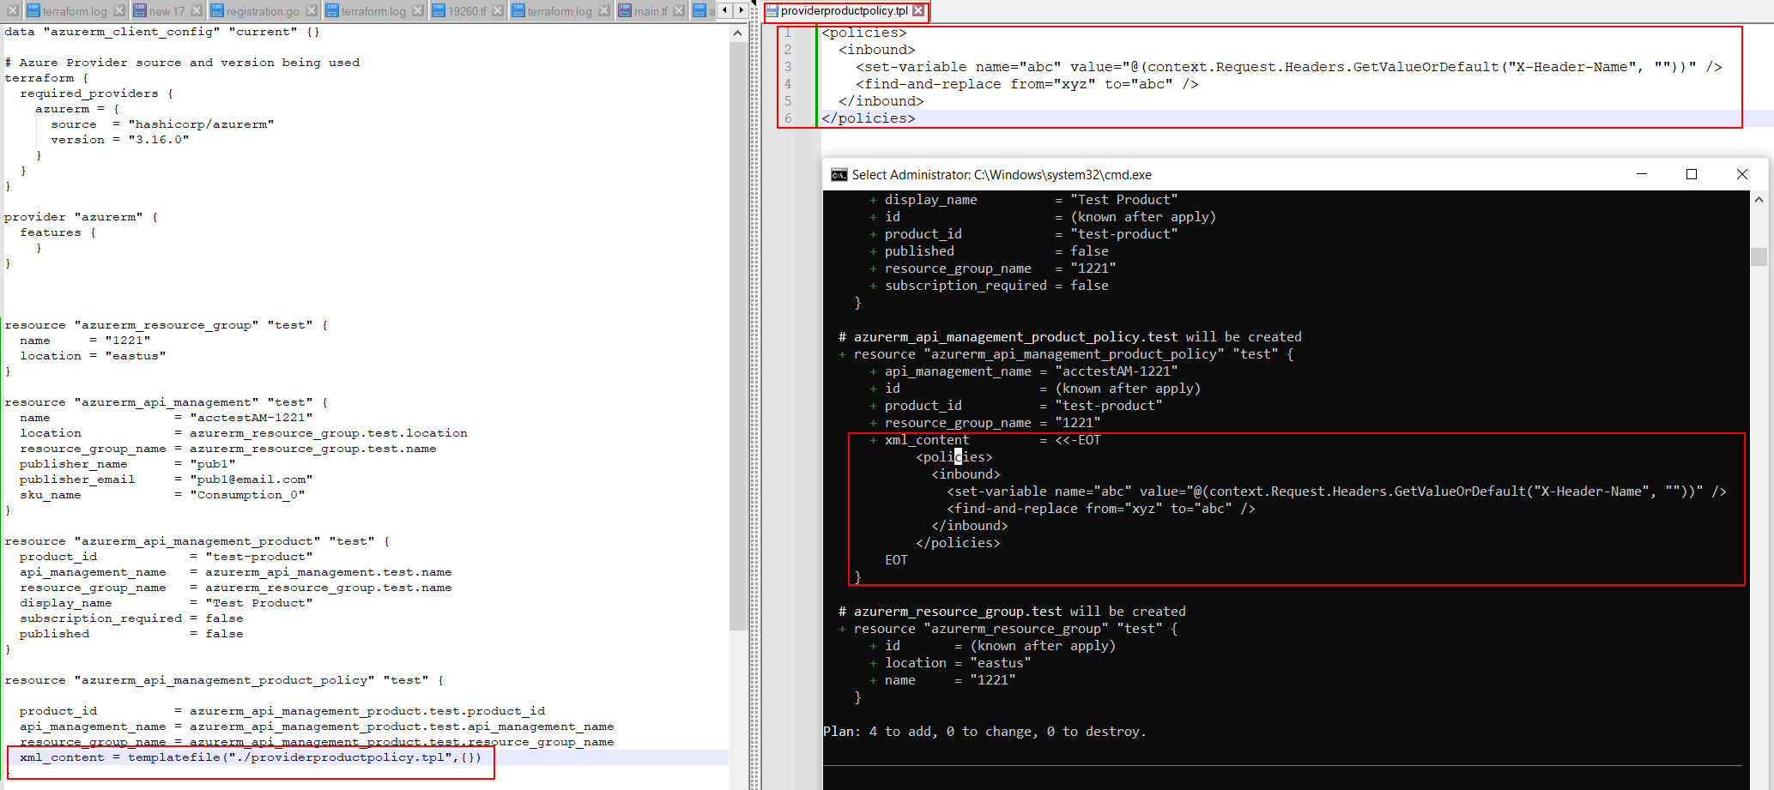This screenshot has height=790, width=1774.
Task: Click the floppy icon on the 19260.tf tab
Action: point(438,10)
